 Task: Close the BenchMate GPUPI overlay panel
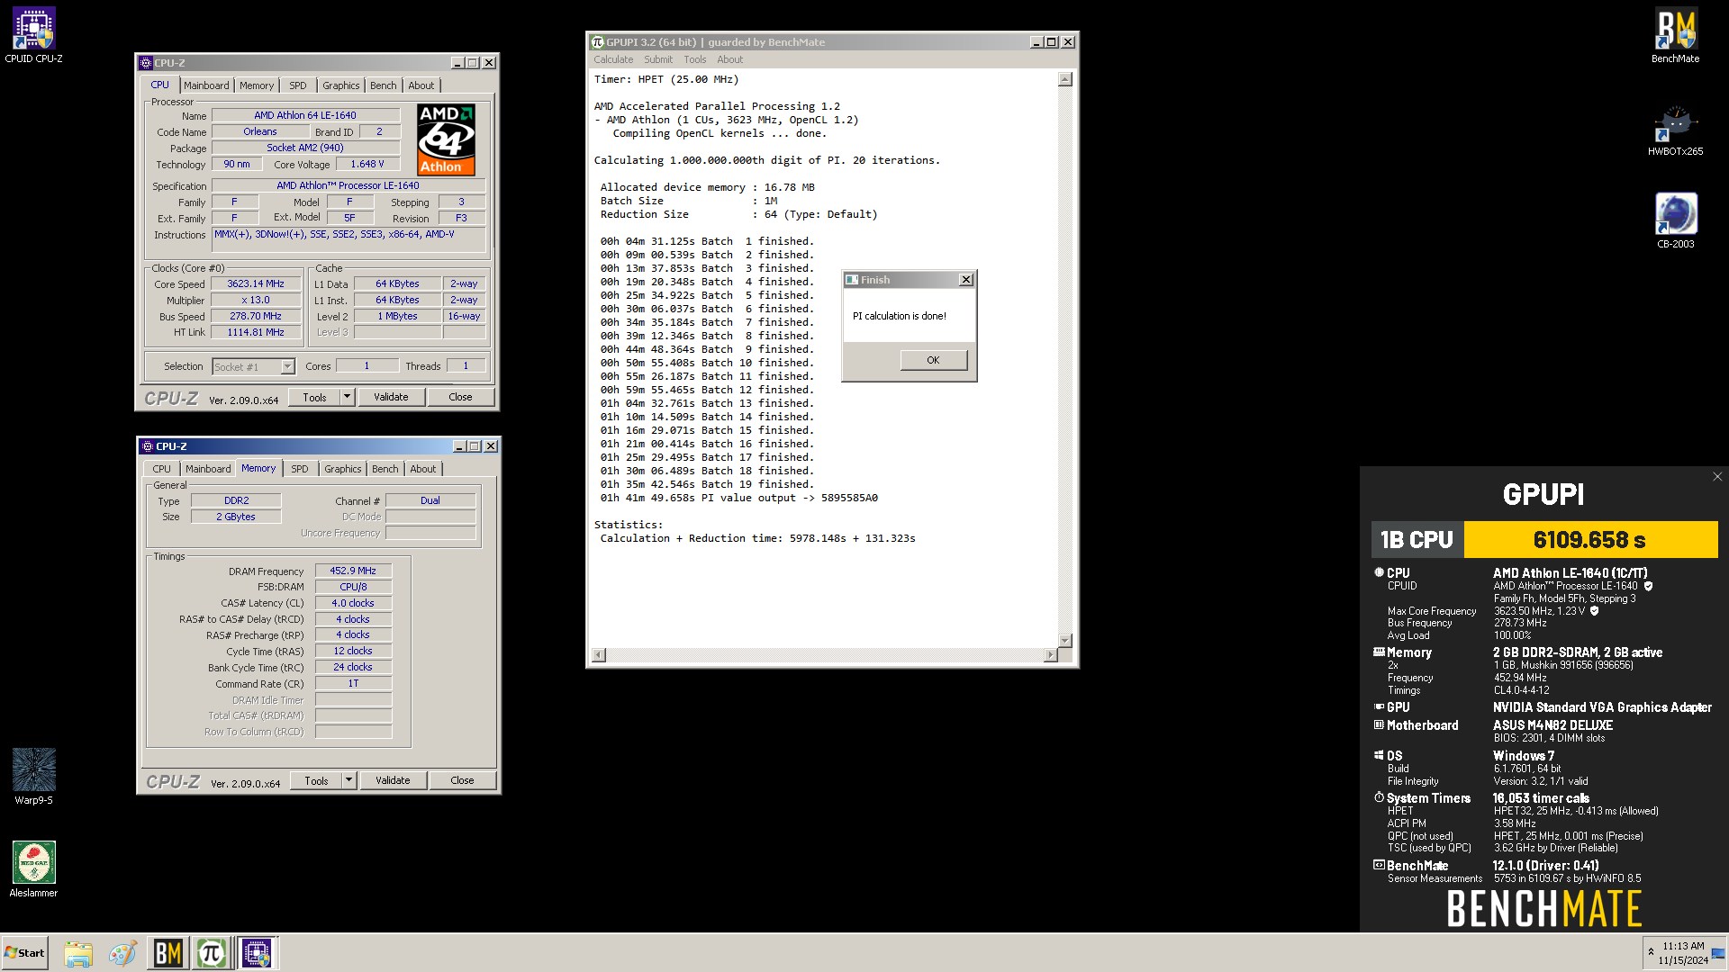coord(1716,477)
